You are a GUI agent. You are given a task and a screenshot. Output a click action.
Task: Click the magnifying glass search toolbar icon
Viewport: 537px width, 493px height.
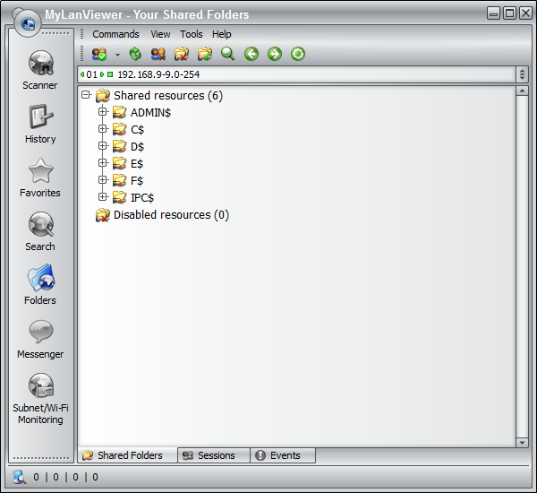(228, 55)
